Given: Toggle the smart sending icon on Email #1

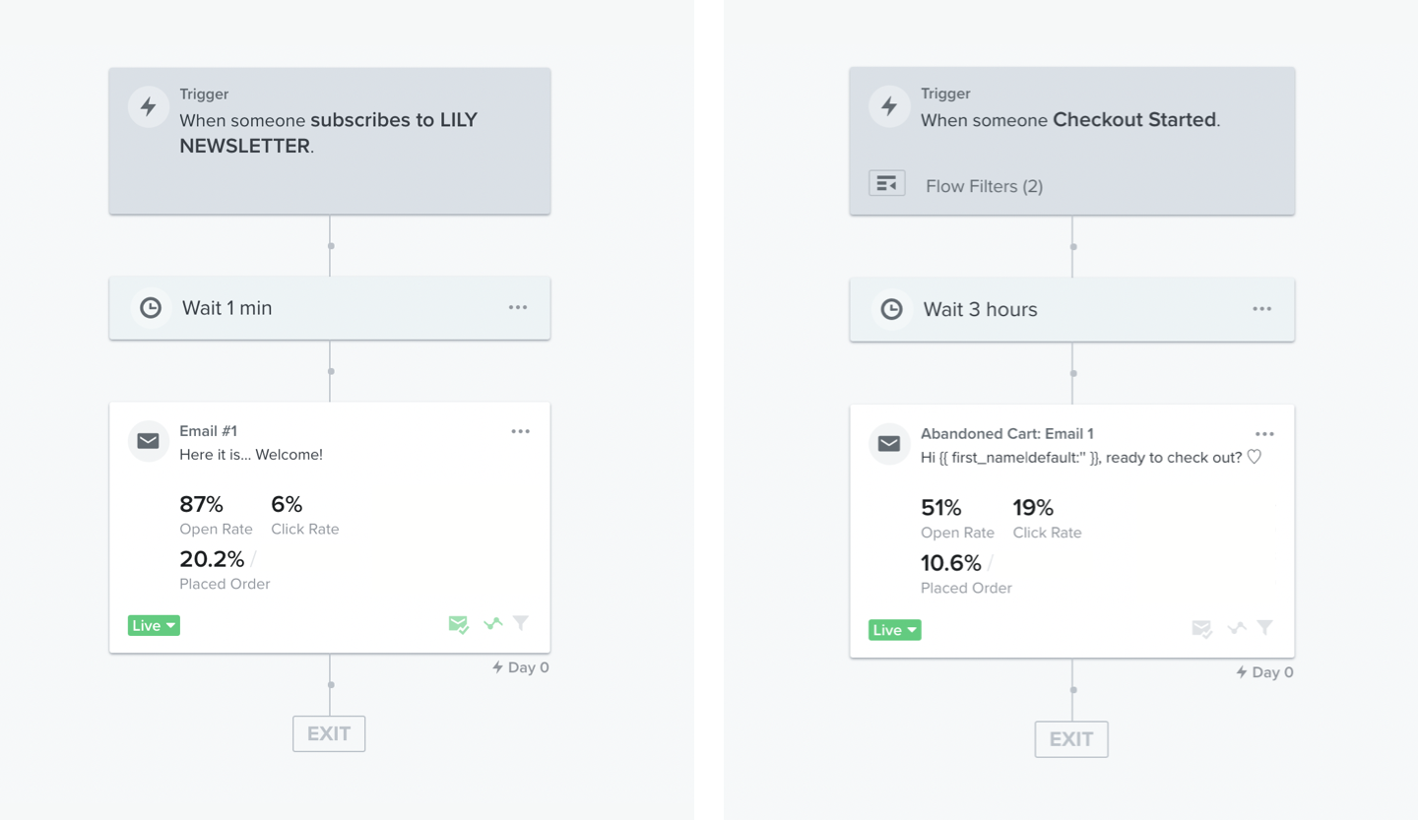Looking at the screenshot, I should tap(458, 624).
